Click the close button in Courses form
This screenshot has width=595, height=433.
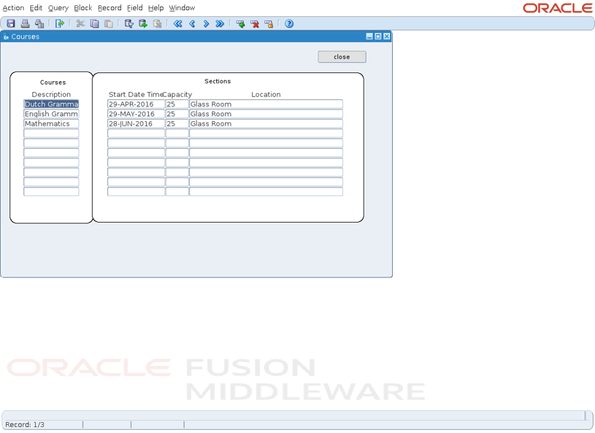(x=342, y=57)
